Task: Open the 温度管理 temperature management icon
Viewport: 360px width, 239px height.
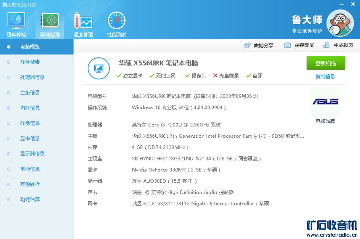Action: point(83,21)
